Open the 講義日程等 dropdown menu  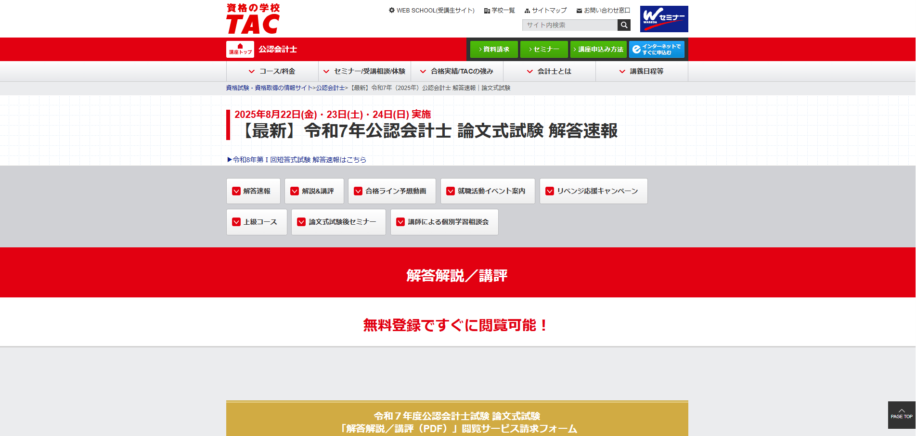641,71
